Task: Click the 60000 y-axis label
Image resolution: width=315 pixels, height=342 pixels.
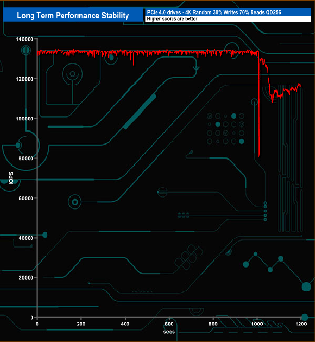Action: [x=26, y=198]
